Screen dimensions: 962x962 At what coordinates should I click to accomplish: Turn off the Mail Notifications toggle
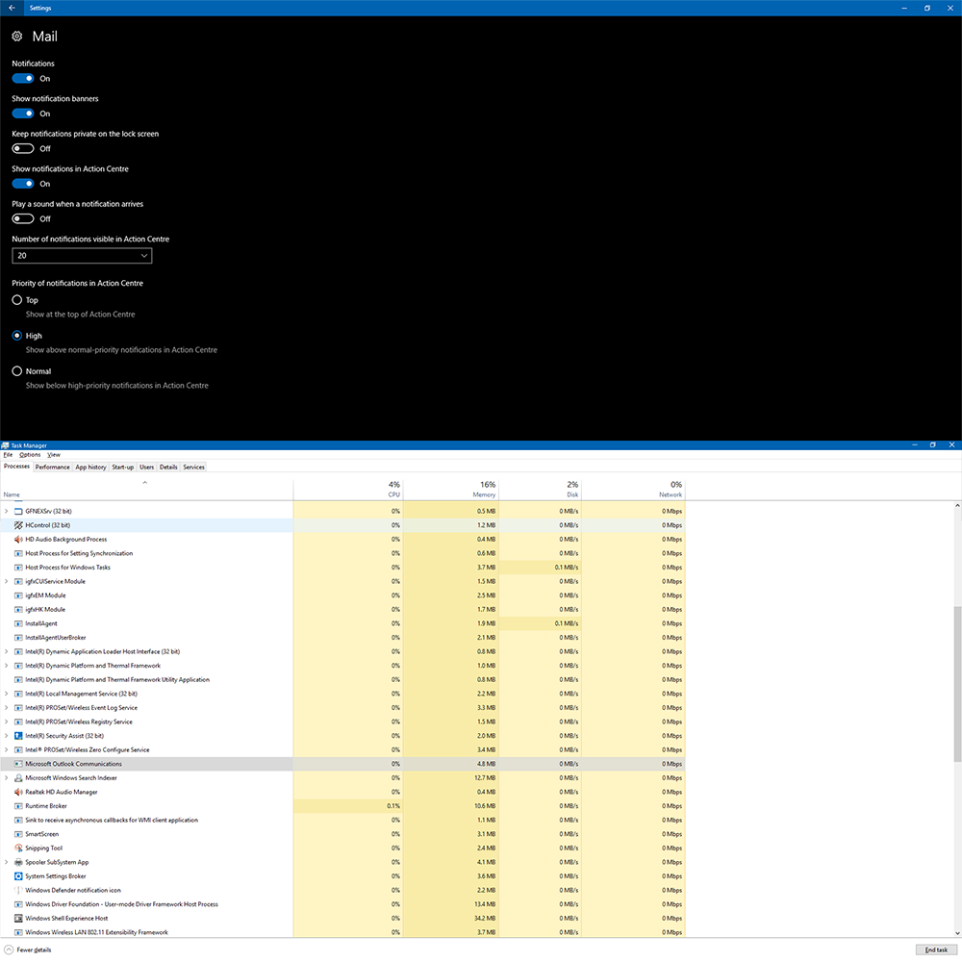click(x=23, y=79)
